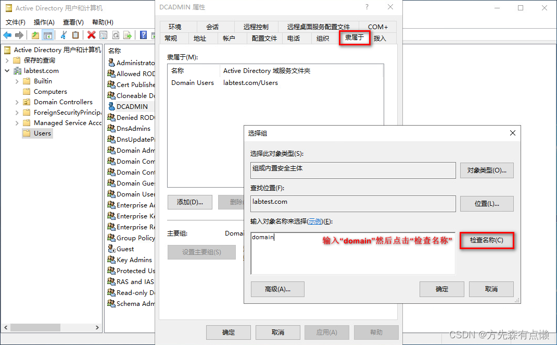557x345 pixels.
Task: Expand the Managed Service Accounts node
Action: 17,123
